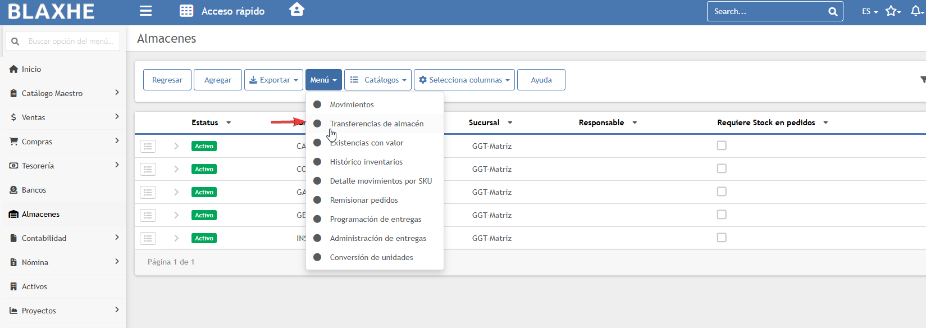Click the Nómina icon in sidebar
The height and width of the screenshot is (328, 926).
coord(13,262)
